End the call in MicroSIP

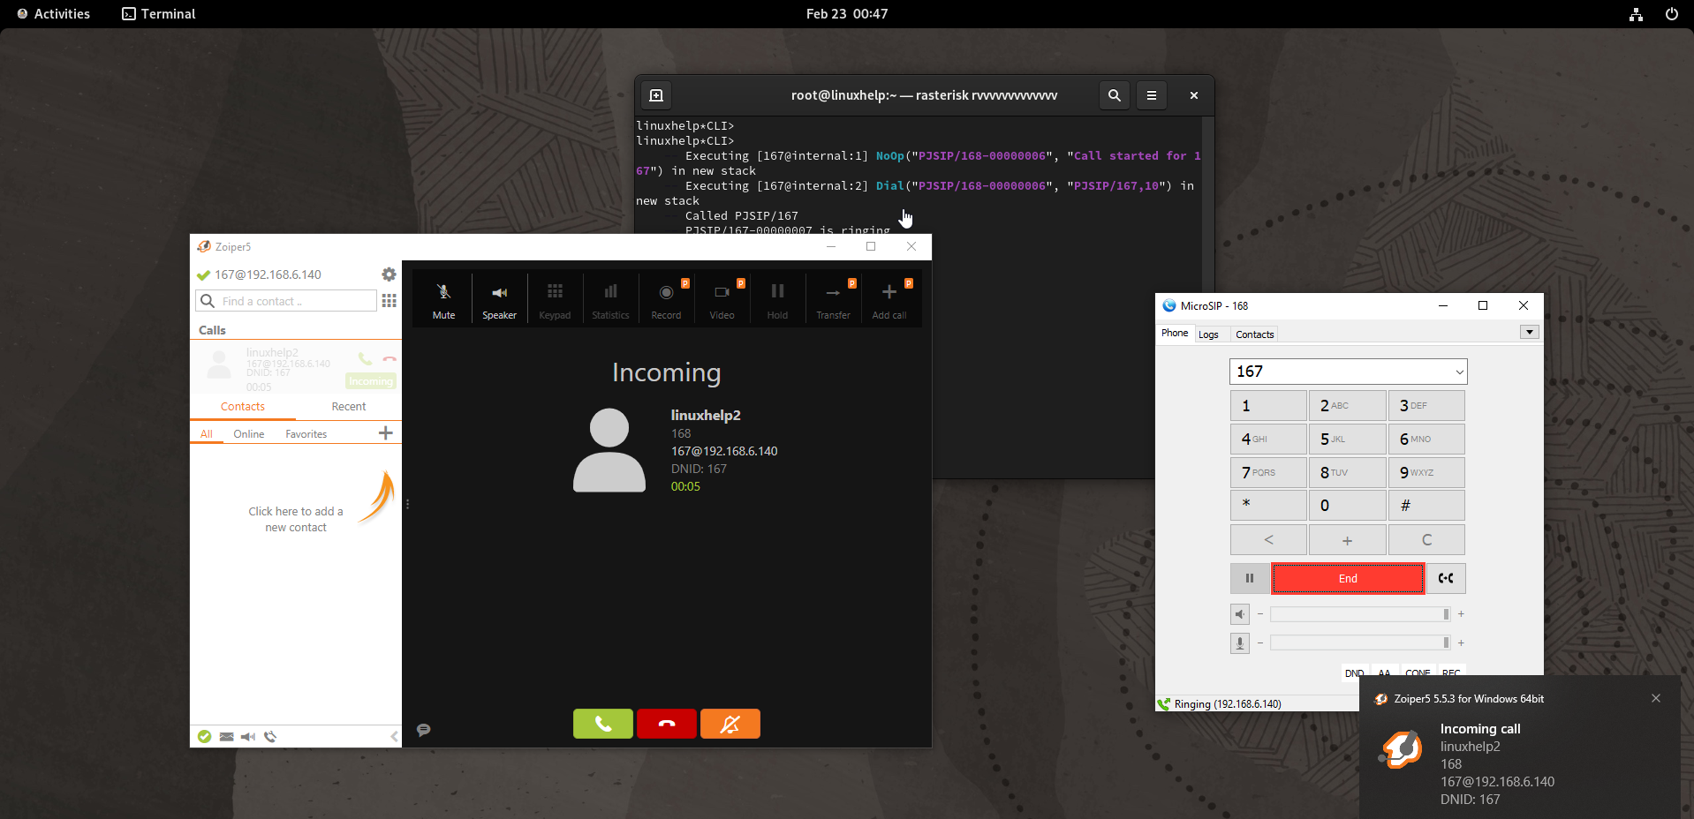pyautogui.click(x=1348, y=578)
